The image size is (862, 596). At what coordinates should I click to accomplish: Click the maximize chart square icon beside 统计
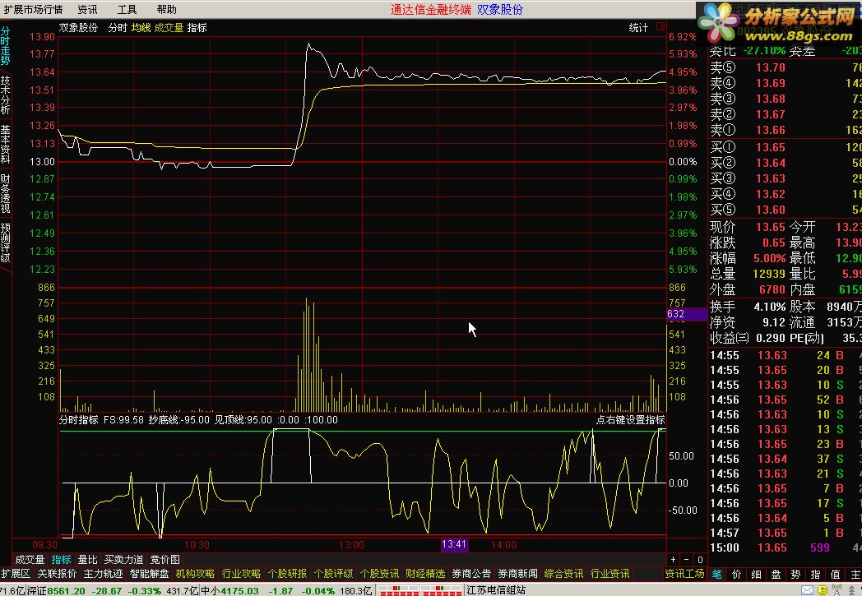[x=660, y=26]
